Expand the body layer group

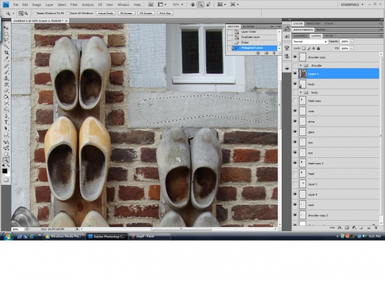[x=301, y=92]
